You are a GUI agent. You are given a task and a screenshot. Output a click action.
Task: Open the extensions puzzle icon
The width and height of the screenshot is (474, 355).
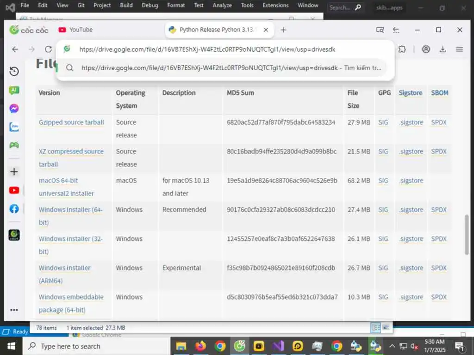[x=402, y=49]
